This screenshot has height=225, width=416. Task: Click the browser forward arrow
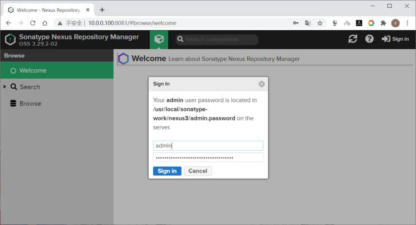coord(21,23)
